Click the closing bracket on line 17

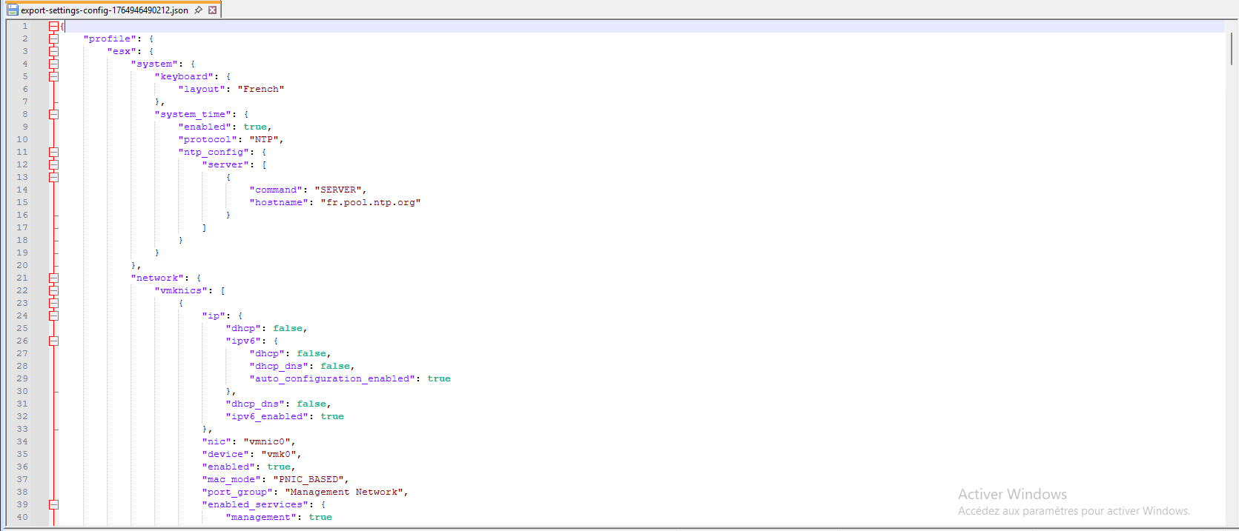pyautogui.click(x=205, y=227)
